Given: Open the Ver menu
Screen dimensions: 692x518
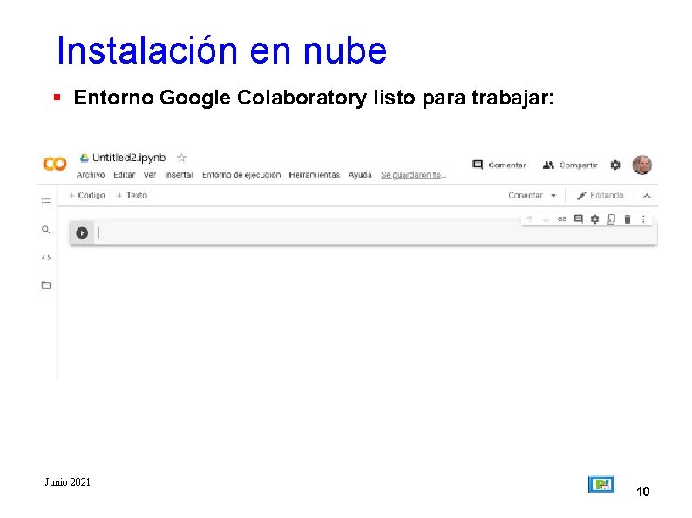Looking at the screenshot, I should [150, 175].
